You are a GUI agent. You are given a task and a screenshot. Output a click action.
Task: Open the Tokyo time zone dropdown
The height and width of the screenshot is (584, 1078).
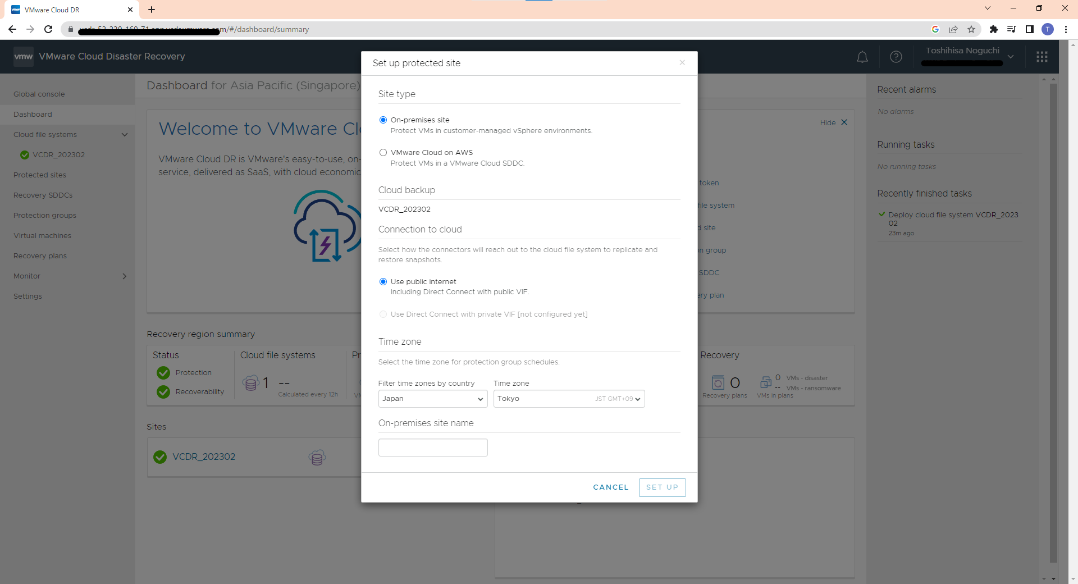click(x=569, y=399)
